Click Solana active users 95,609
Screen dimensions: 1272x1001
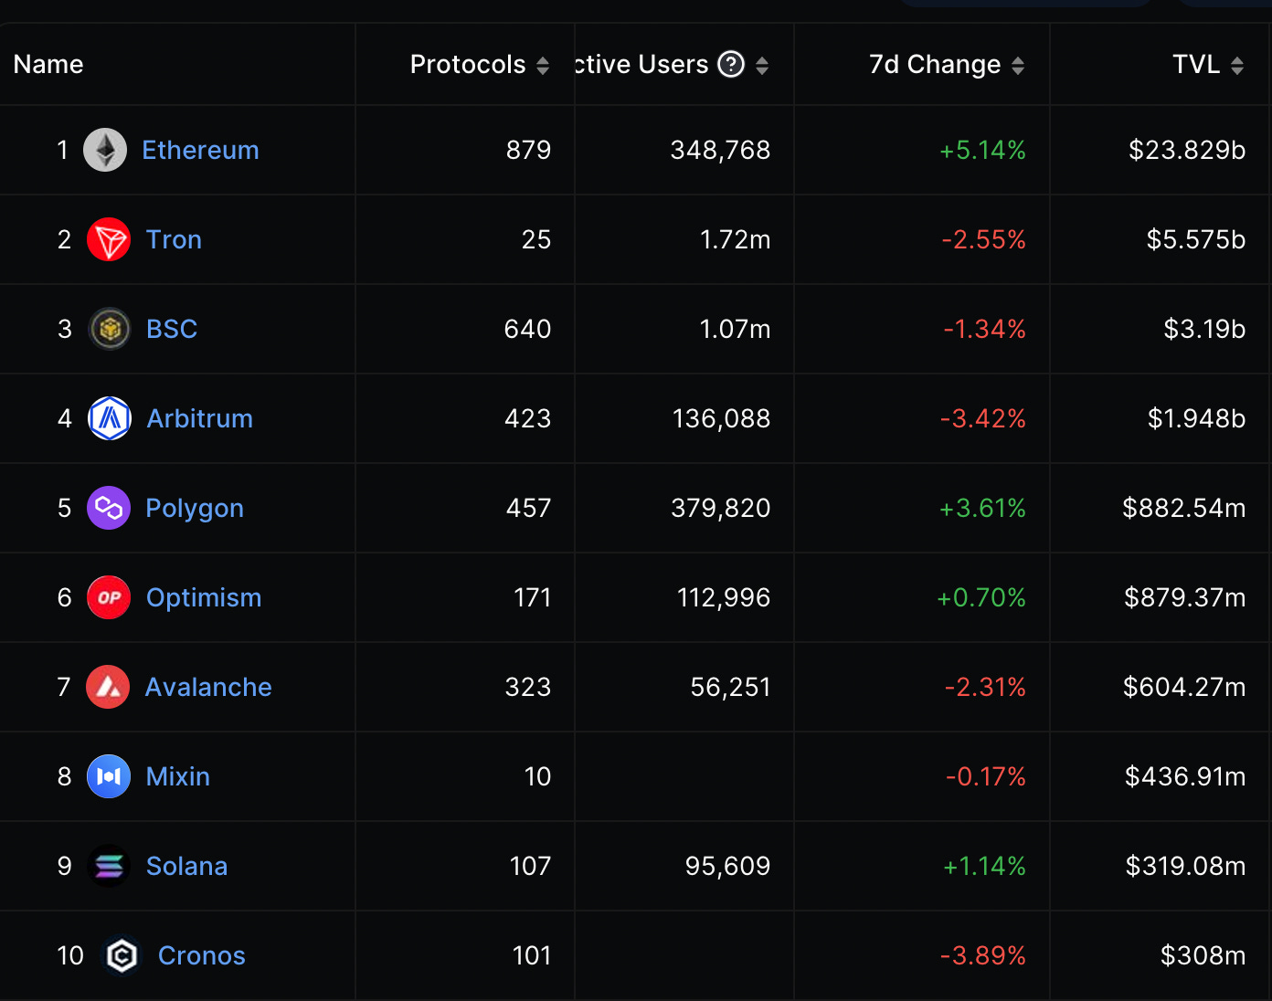pyautogui.click(x=728, y=866)
